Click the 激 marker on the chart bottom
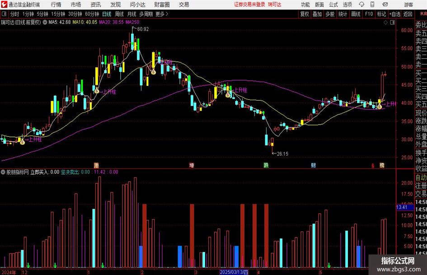The width and height of the screenshot is (427, 275). (x=96, y=165)
